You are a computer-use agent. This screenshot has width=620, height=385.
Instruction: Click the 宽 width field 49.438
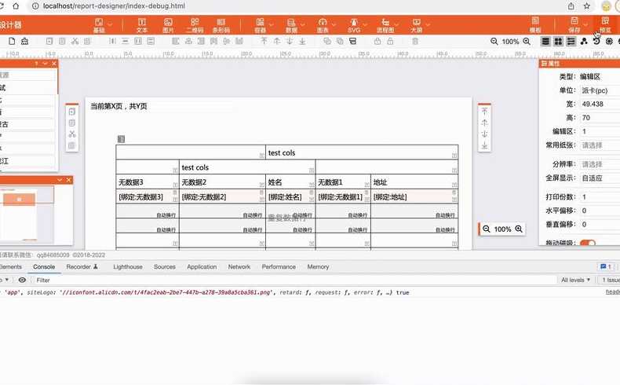point(600,104)
